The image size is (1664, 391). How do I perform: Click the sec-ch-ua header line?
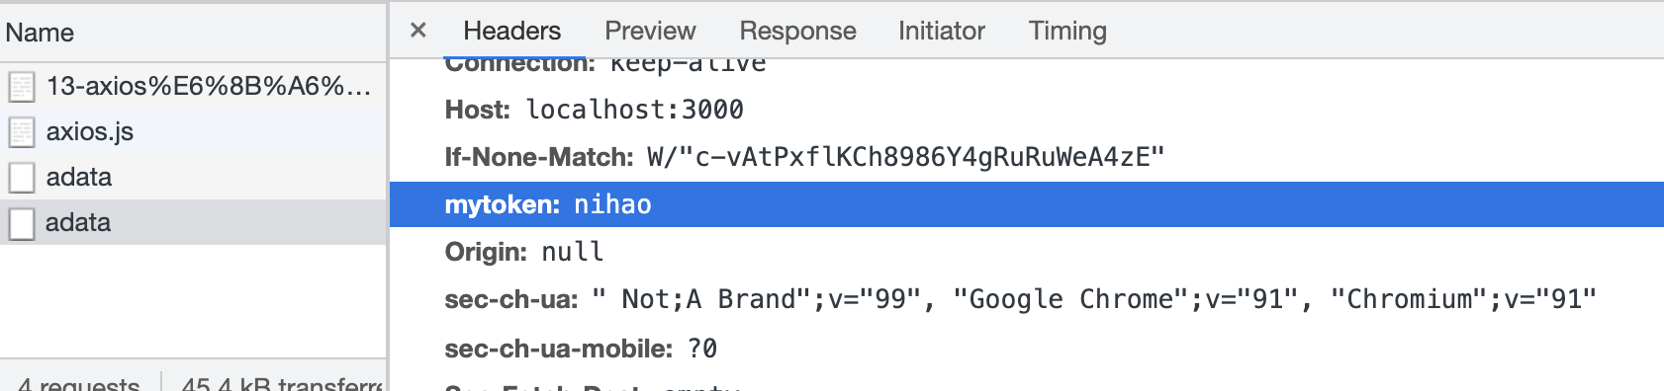point(1020,299)
